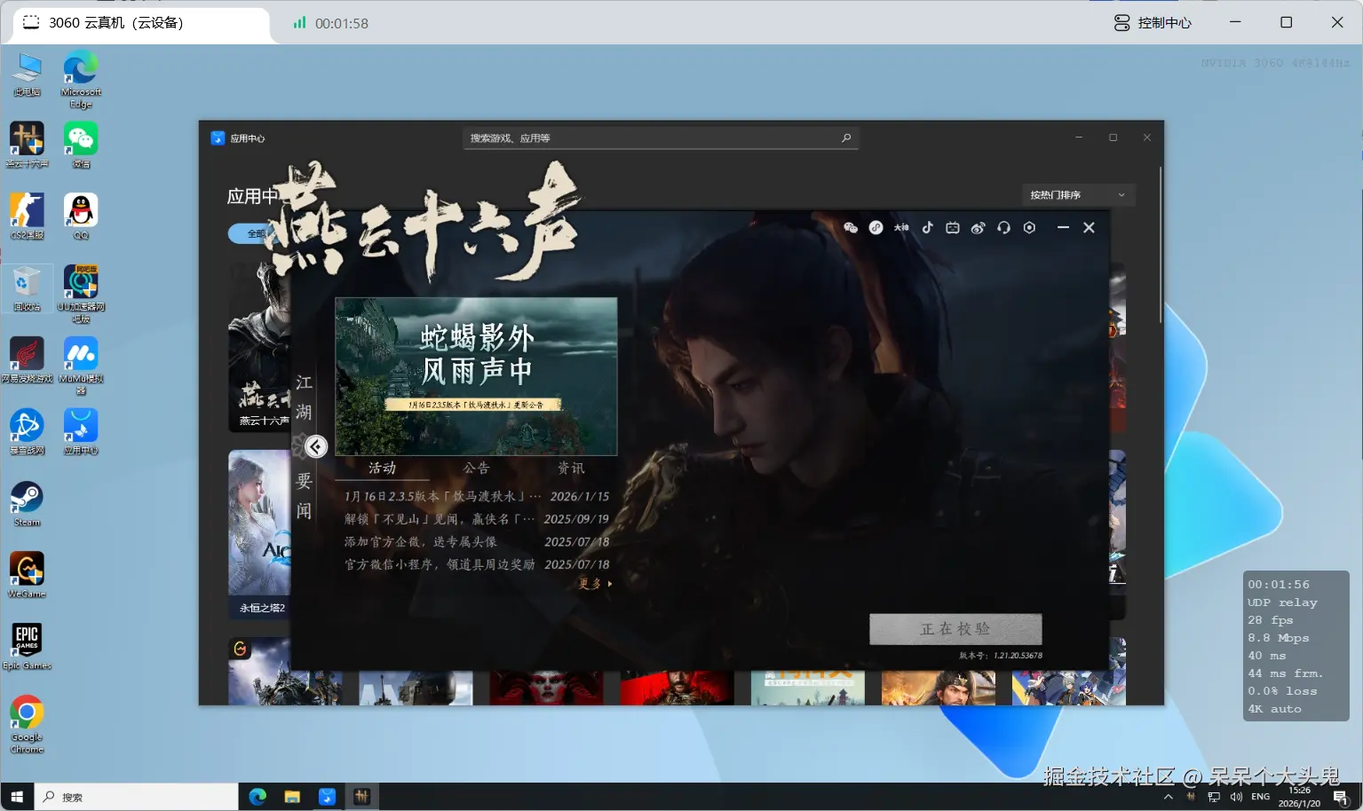The height and width of the screenshot is (811, 1363).
Task: Minimize the 燕云十六声 game launcher
Action: tap(1063, 228)
